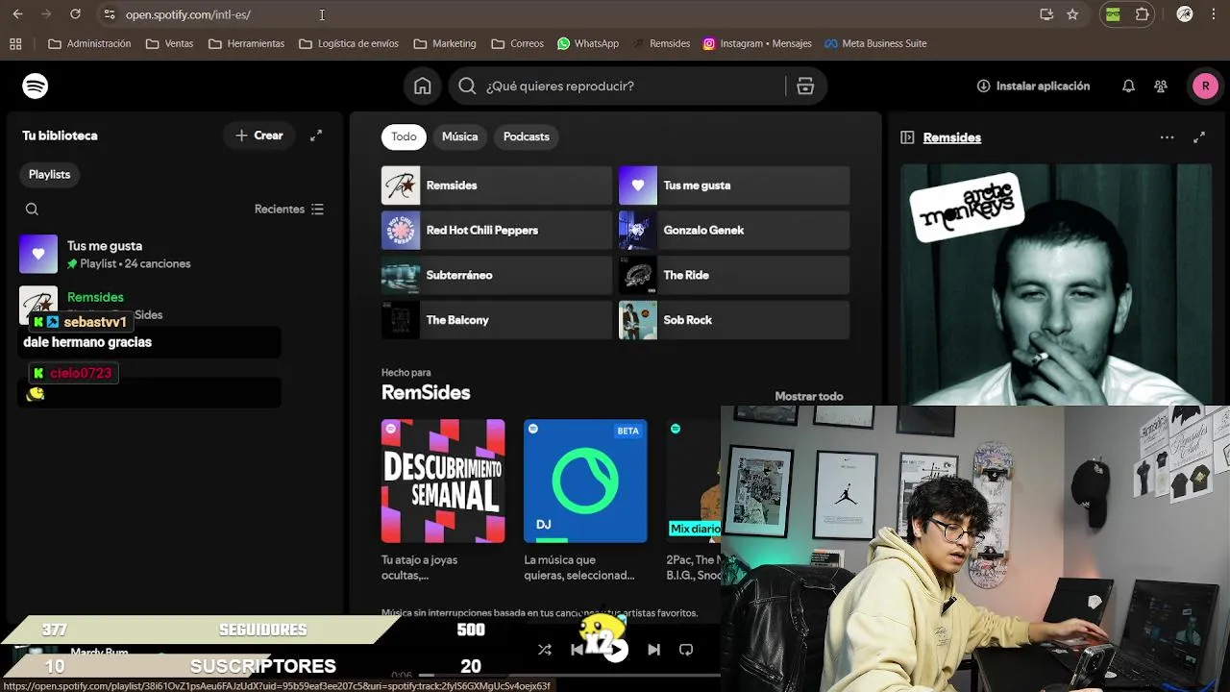The height and width of the screenshot is (692, 1230).
Task: Toggle repeat playback
Action: tap(686, 650)
